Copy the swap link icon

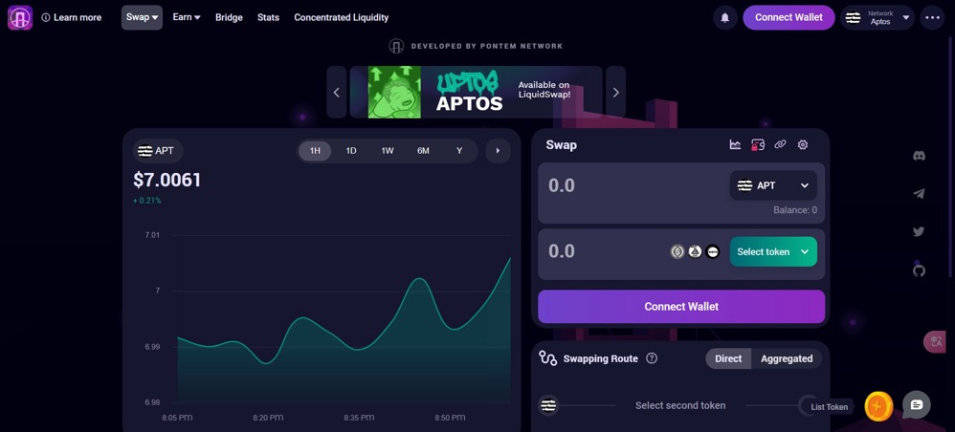780,145
